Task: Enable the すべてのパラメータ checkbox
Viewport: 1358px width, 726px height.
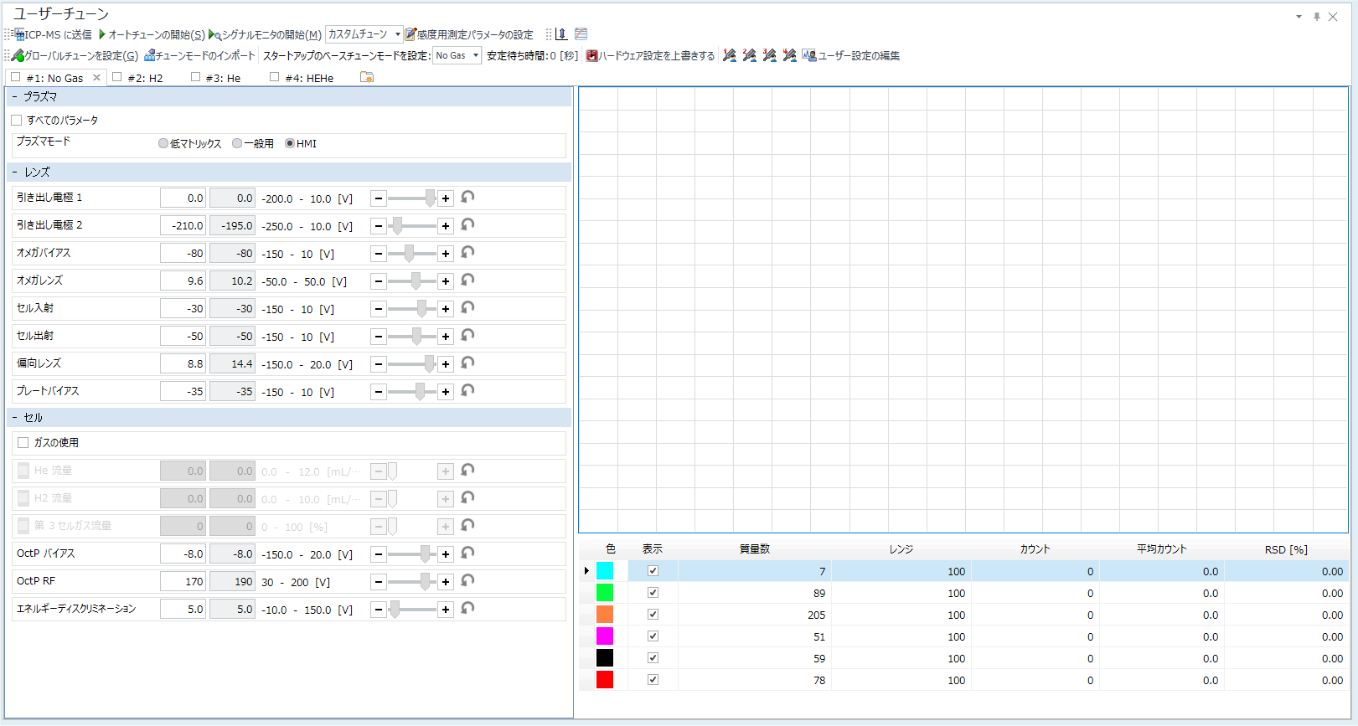Action: tap(17, 121)
